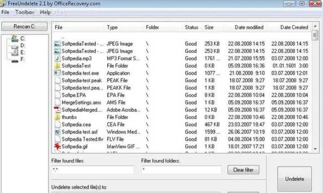Click the thumbs folder icon
This screenshot has height=193, width=323.
(57, 117)
